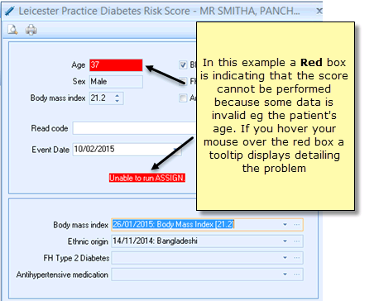
Task: Expand the Body mass index record dropdown
Action: click(x=285, y=225)
